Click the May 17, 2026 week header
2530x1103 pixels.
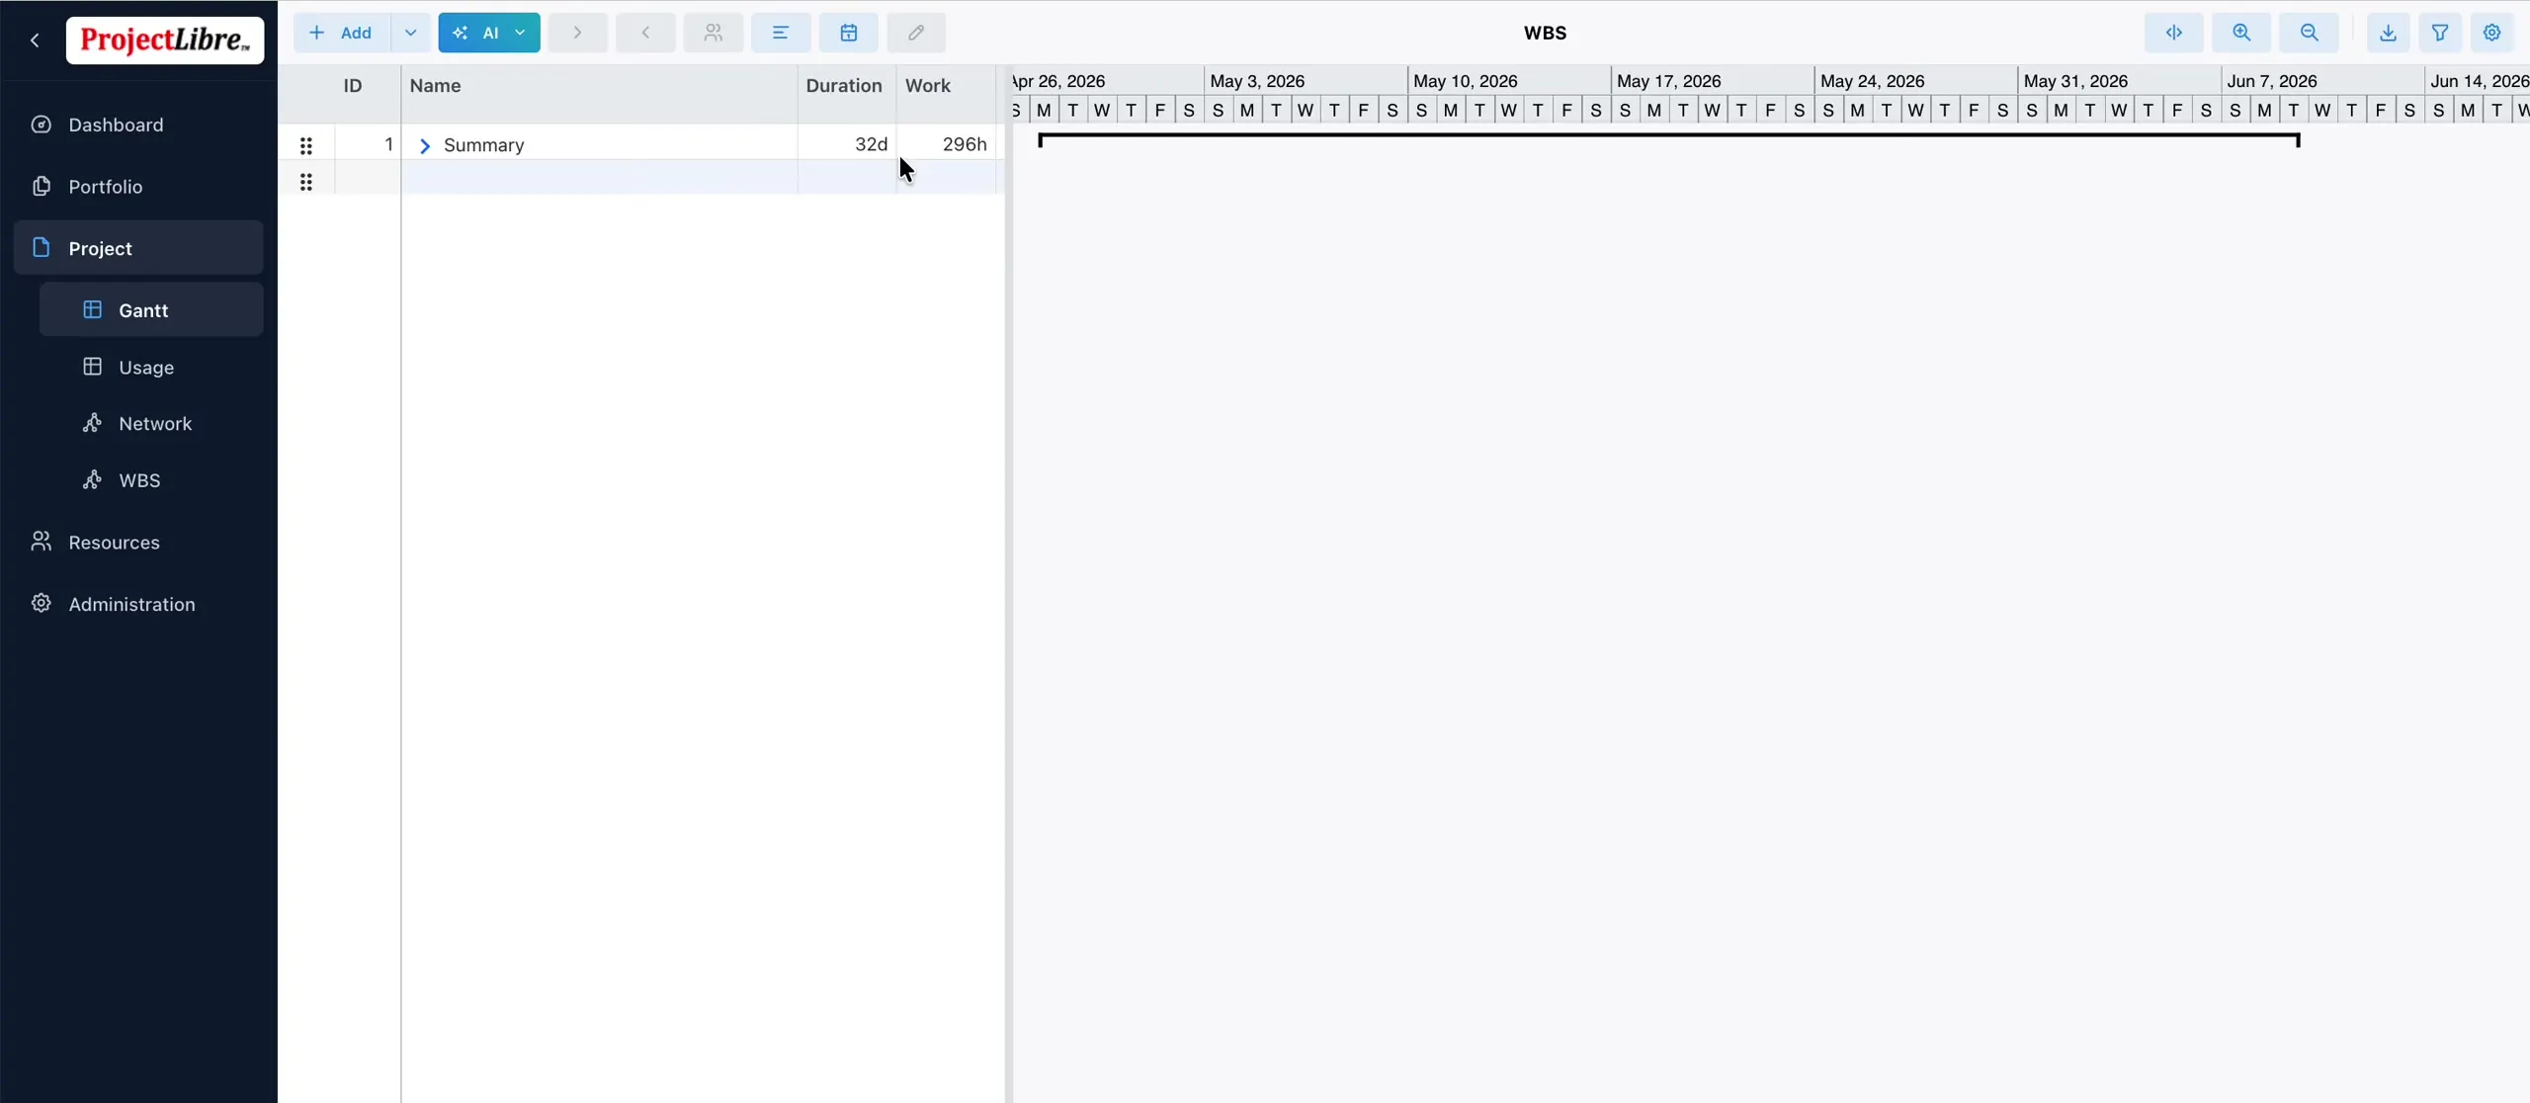(1713, 81)
